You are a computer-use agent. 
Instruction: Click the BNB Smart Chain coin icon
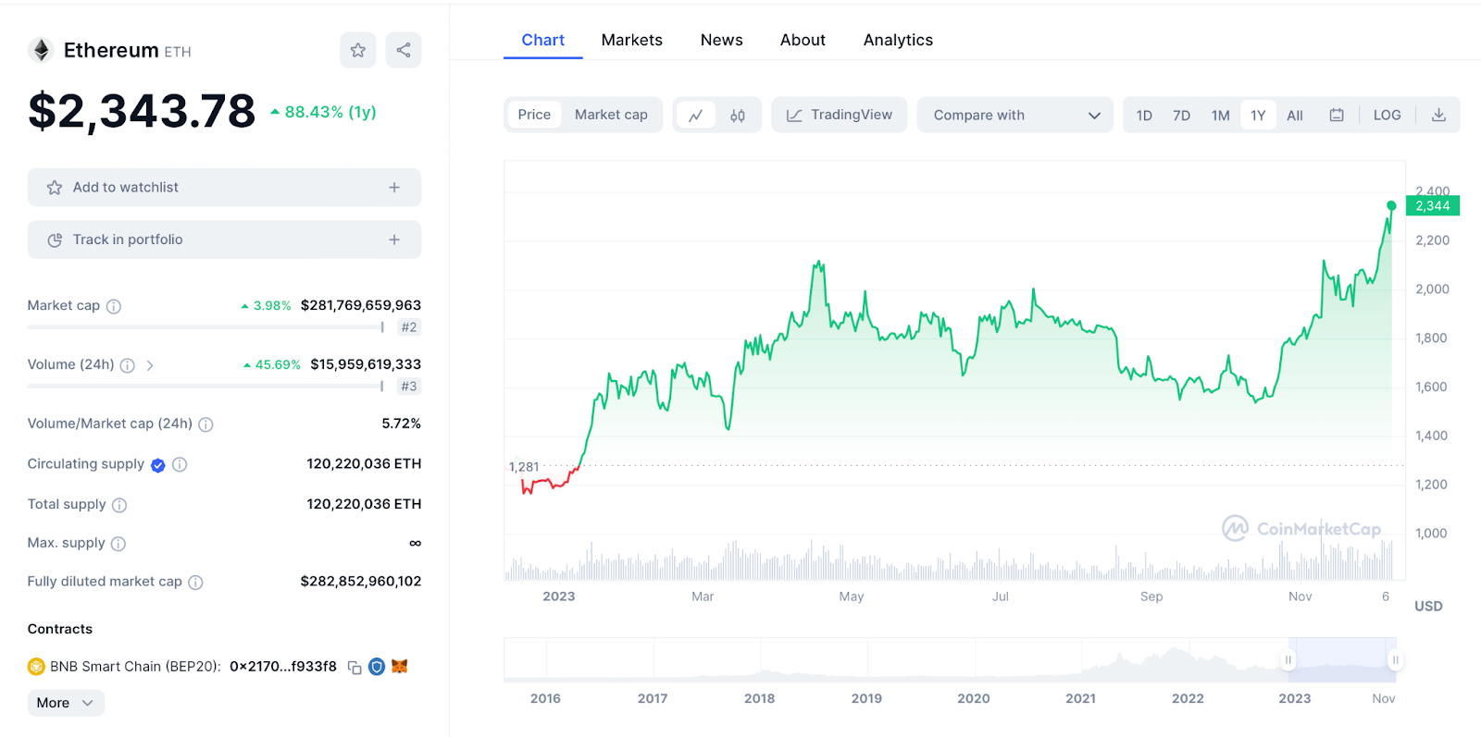[x=36, y=667]
